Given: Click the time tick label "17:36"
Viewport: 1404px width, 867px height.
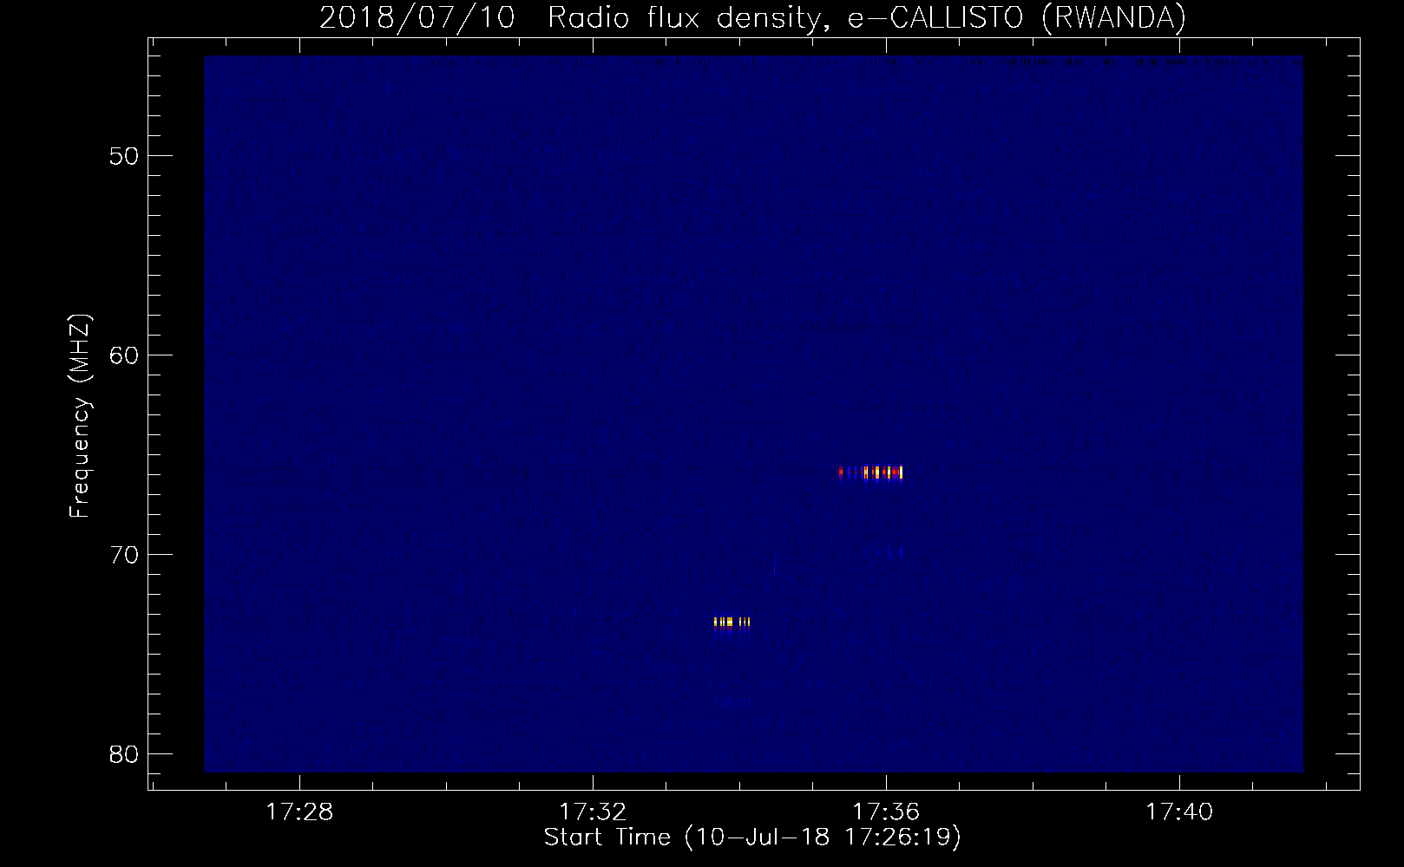Looking at the screenshot, I should pos(886,812).
